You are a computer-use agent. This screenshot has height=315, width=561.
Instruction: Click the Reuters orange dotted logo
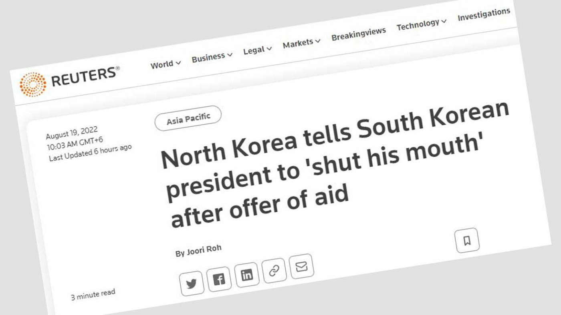pos(33,85)
